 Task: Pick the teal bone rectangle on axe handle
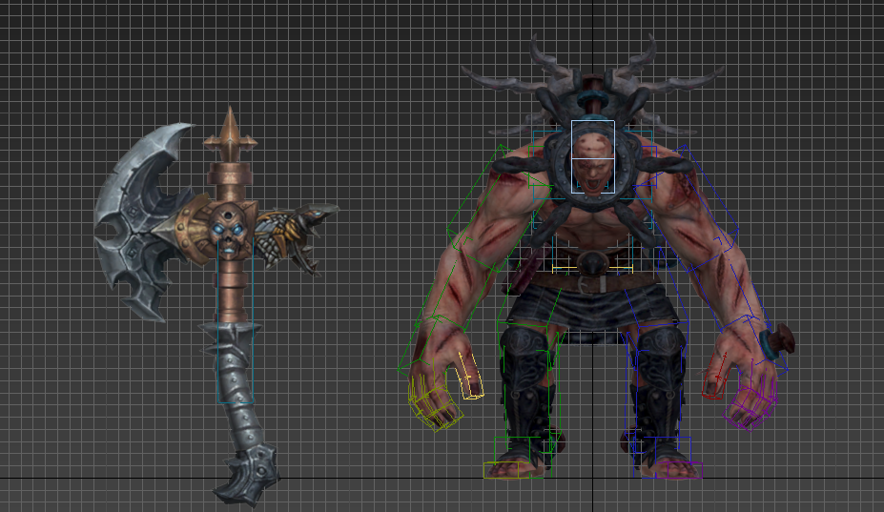coord(236,319)
